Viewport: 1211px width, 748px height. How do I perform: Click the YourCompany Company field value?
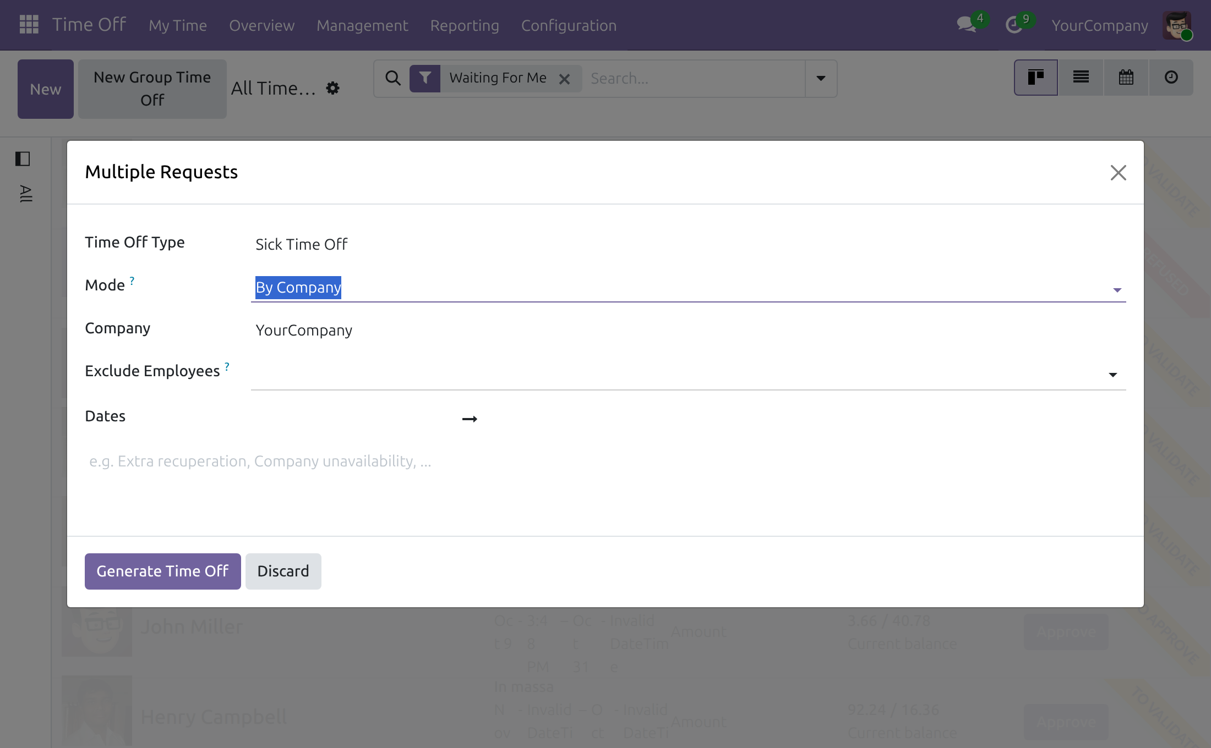coord(304,330)
